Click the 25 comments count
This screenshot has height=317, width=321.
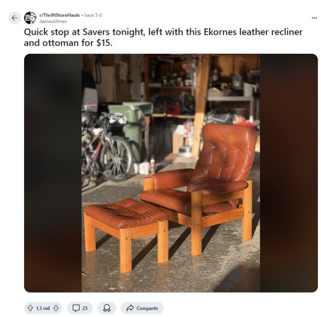point(85,308)
